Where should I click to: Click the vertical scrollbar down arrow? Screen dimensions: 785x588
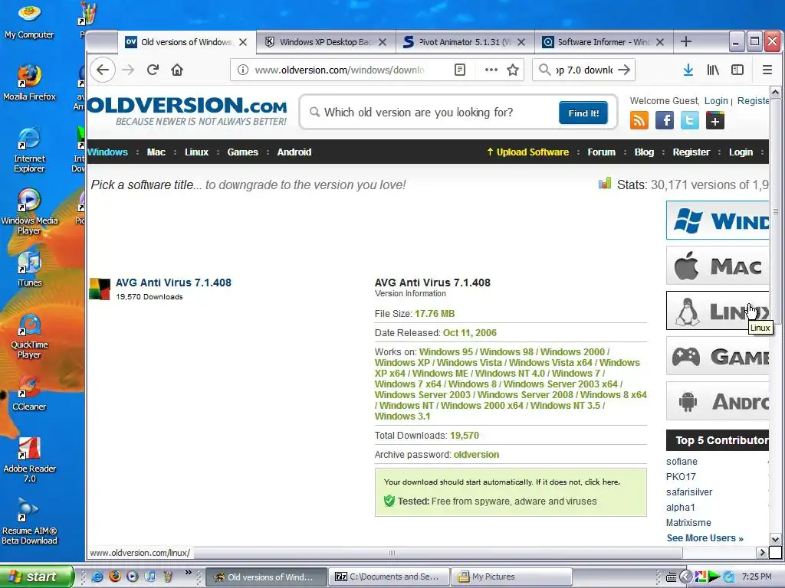775,540
